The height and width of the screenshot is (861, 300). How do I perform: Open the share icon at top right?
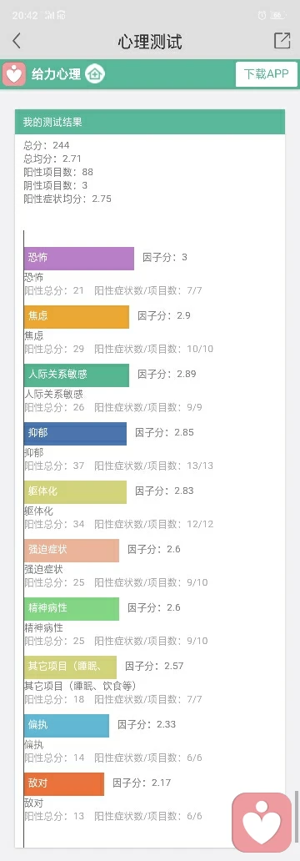click(282, 41)
